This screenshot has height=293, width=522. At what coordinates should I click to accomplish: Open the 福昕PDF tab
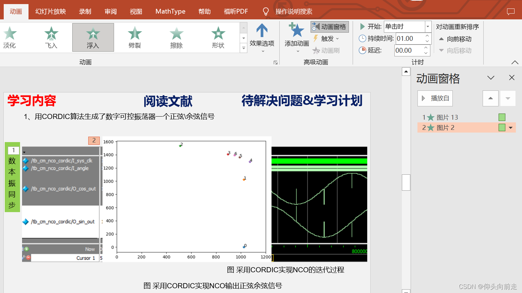click(x=236, y=12)
